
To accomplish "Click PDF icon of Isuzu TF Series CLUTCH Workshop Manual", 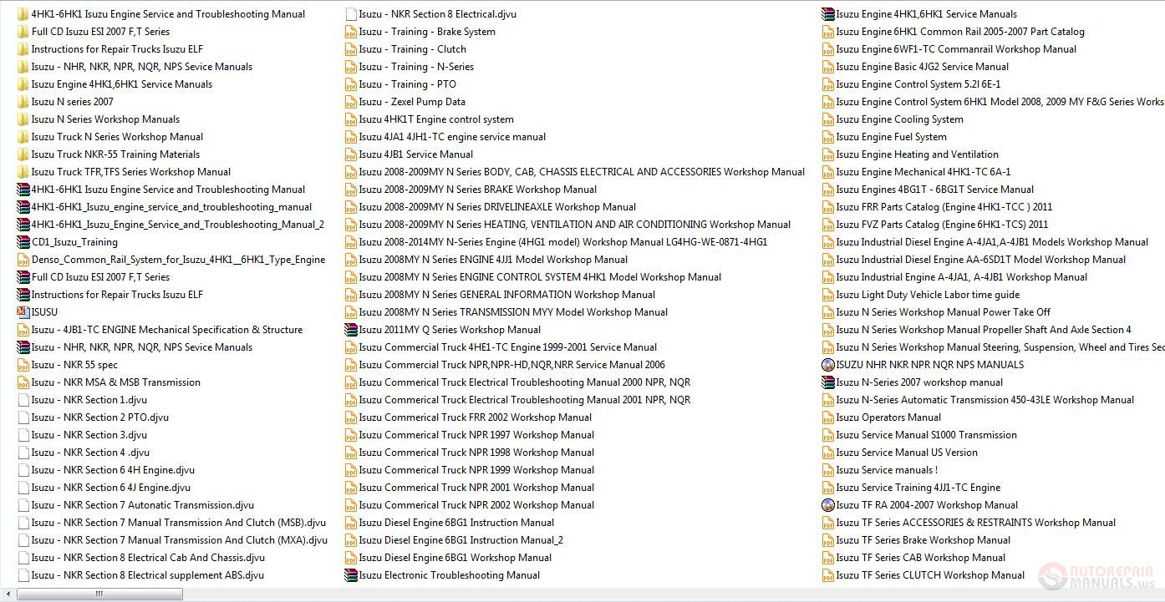I will pos(828,575).
